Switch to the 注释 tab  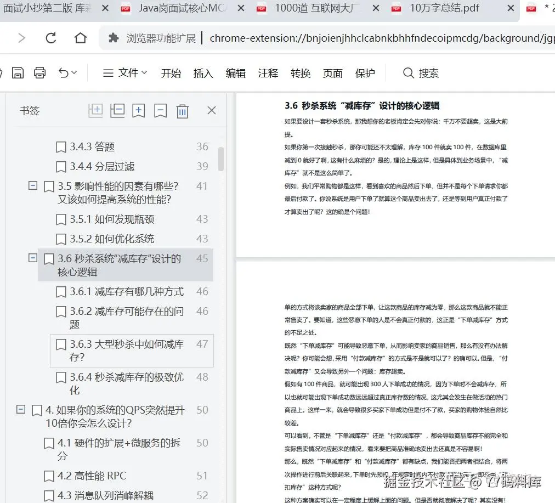(x=268, y=74)
